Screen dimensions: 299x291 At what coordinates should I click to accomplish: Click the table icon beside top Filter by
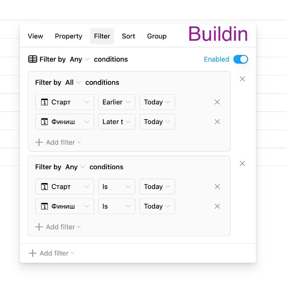tap(33, 59)
